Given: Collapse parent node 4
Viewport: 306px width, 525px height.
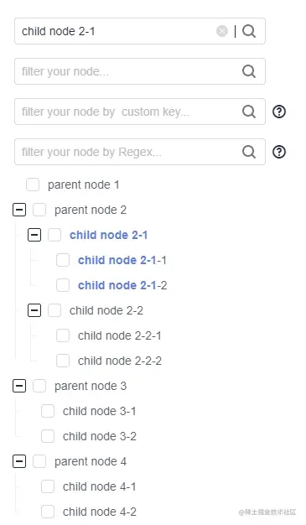Looking at the screenshot, I should [19, 461].
